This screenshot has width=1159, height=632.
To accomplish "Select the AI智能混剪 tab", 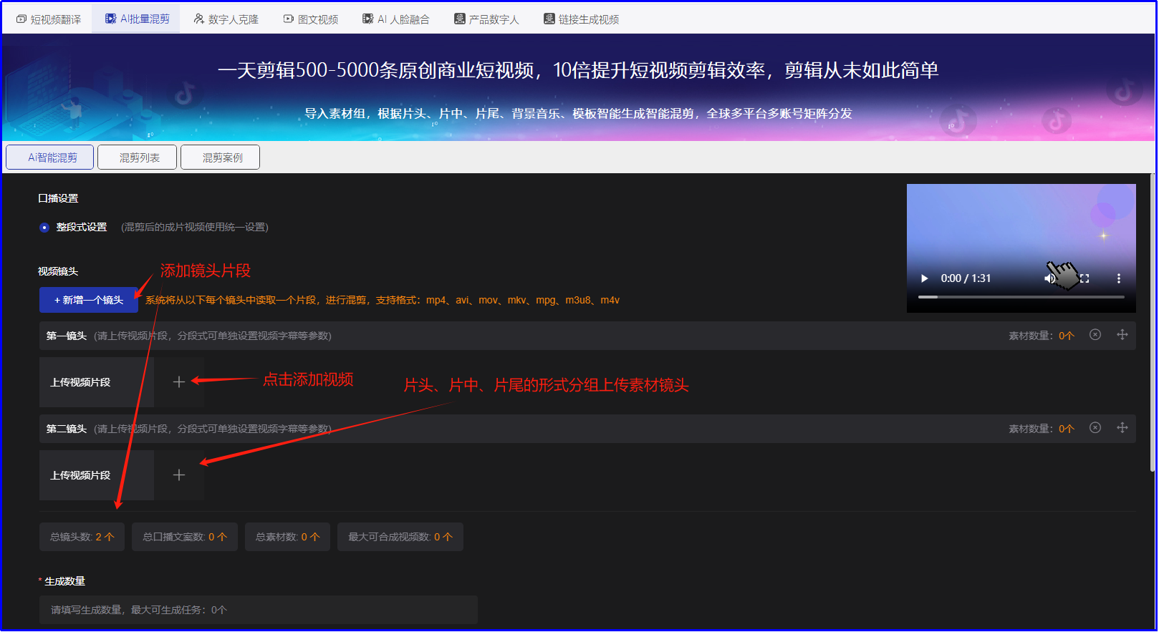I will (50, 157).
